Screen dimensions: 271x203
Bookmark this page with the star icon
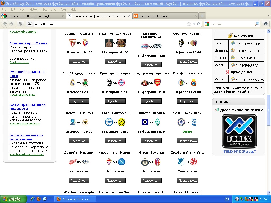tap(189, 24)
